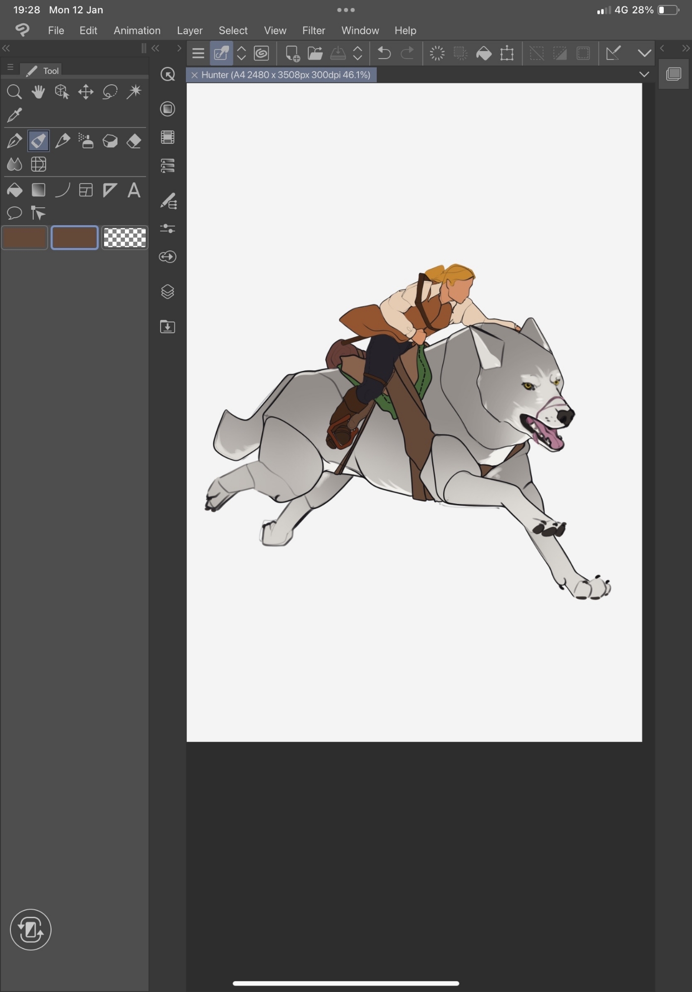This screenshot has height=992, width=692.
Task: Select the Gradient tool
Action: (38, 190)
